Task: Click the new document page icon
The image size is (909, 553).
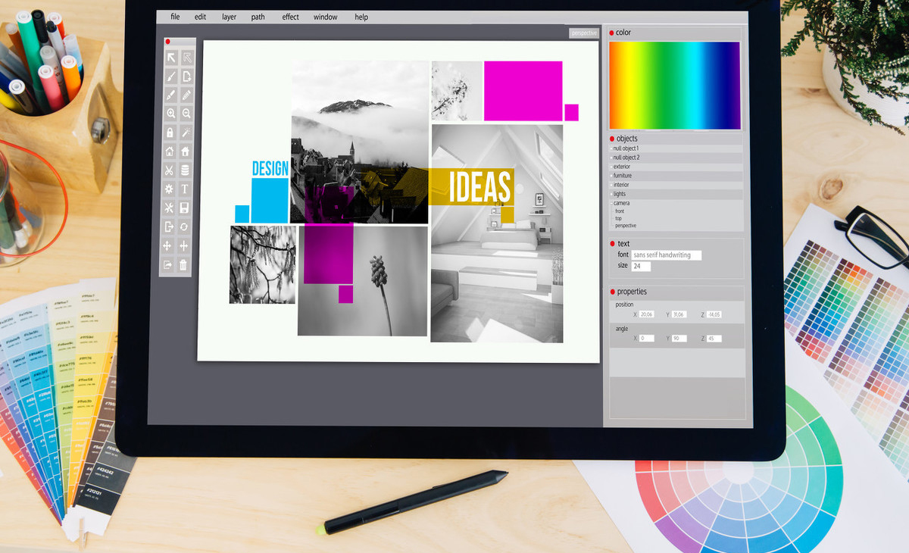Action: [x=186, y=77]
